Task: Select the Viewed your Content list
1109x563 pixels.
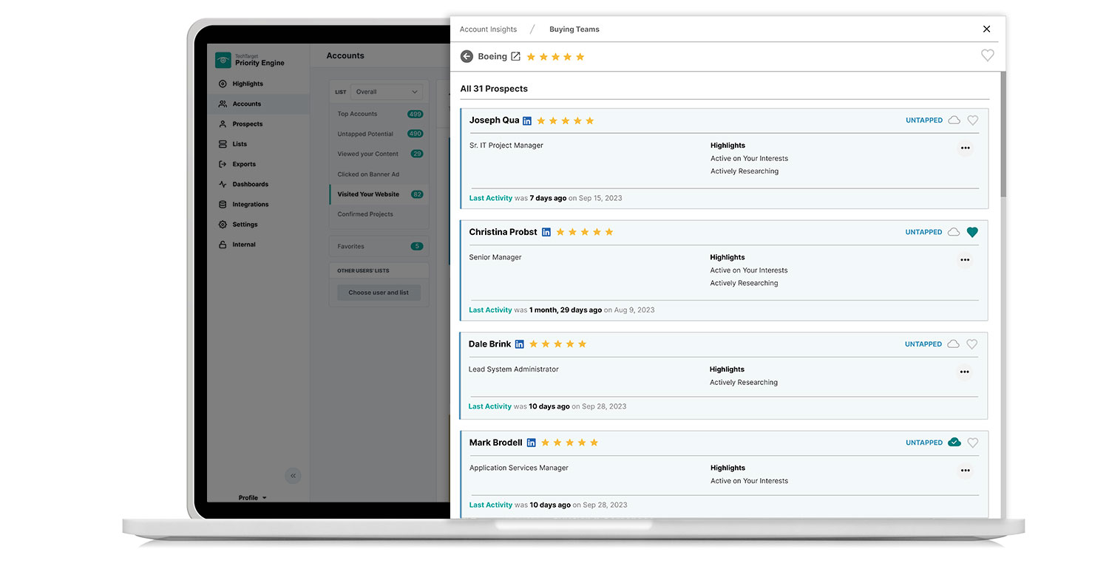Action: (379, 154)
